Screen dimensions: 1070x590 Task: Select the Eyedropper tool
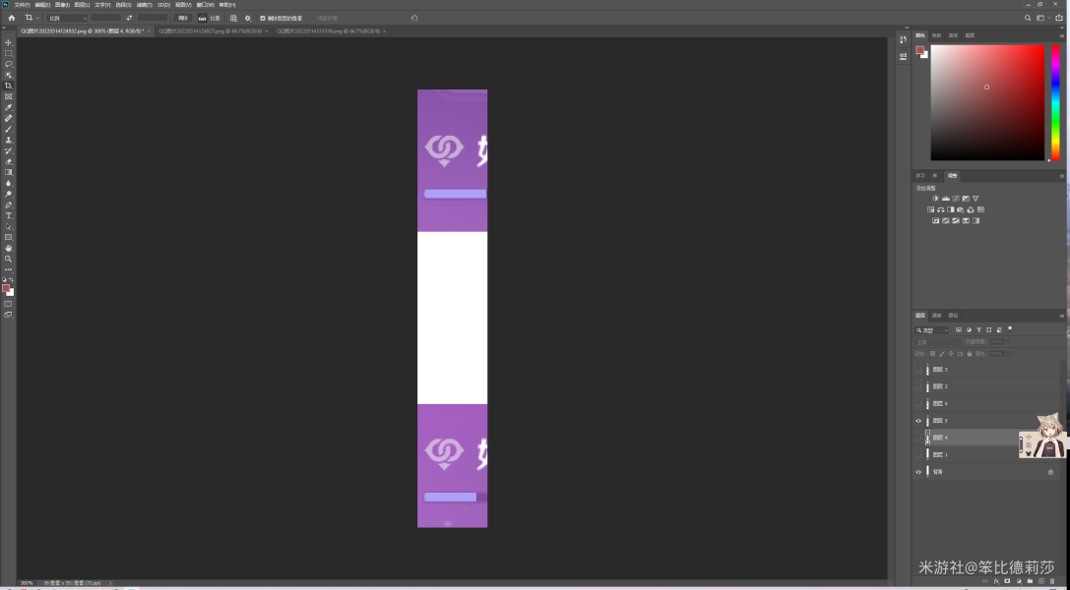[x=9, y=107]
